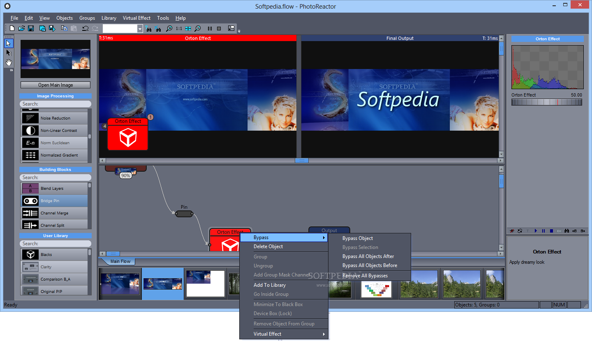Viewport: 592px width, 341px height.
Task: Click the window layout icon in main toolbar
Action: coord(231,28)
